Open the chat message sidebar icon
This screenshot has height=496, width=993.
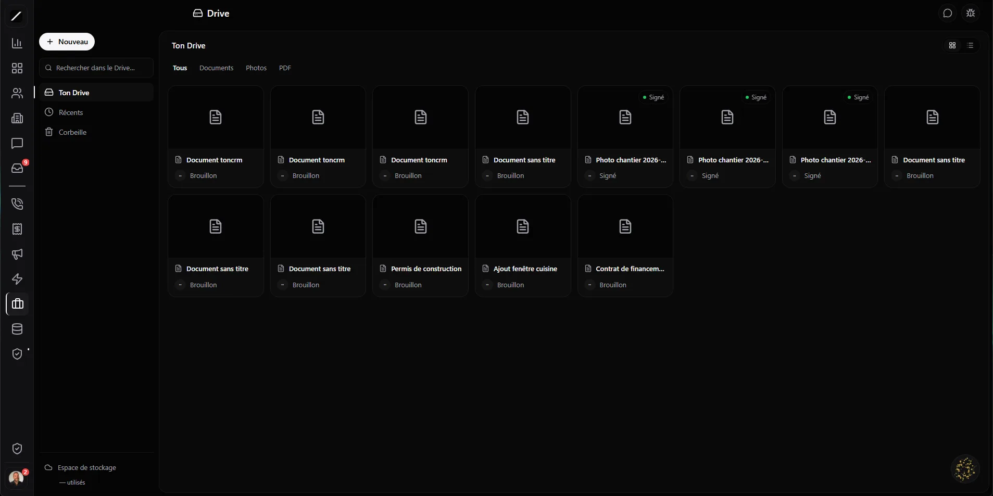17,143
